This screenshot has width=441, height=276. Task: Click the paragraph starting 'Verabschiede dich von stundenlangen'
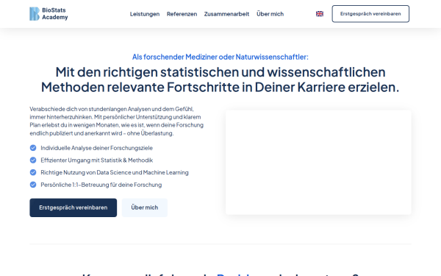[x=117, y=121]
